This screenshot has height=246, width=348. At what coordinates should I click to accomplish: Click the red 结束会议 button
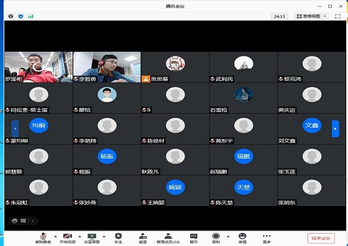pyautogui.click(x=321, y=238)
